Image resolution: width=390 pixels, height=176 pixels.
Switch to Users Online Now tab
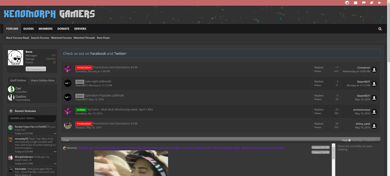(x=43, y=80)
